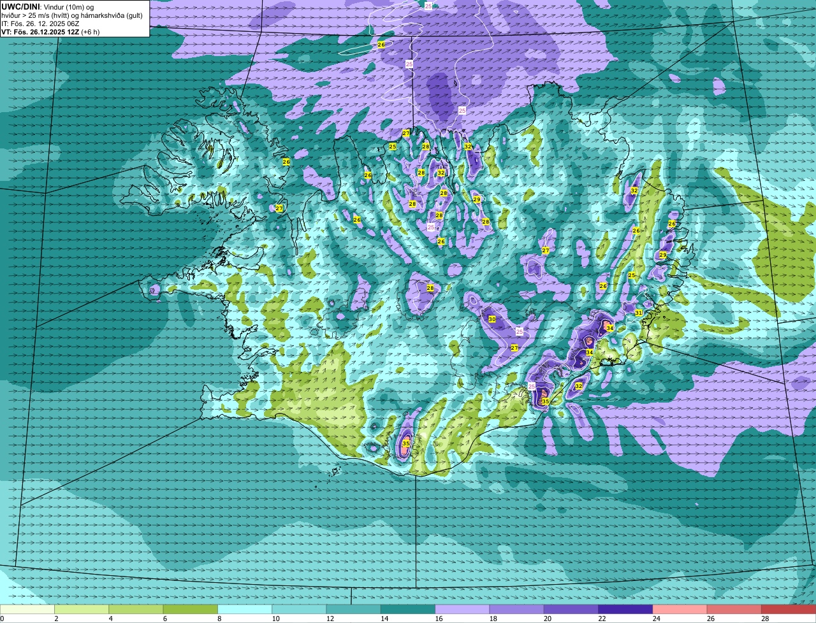Select the legend scale label "16"
Screen dimensions: 816x623
[x=439, y=619]
